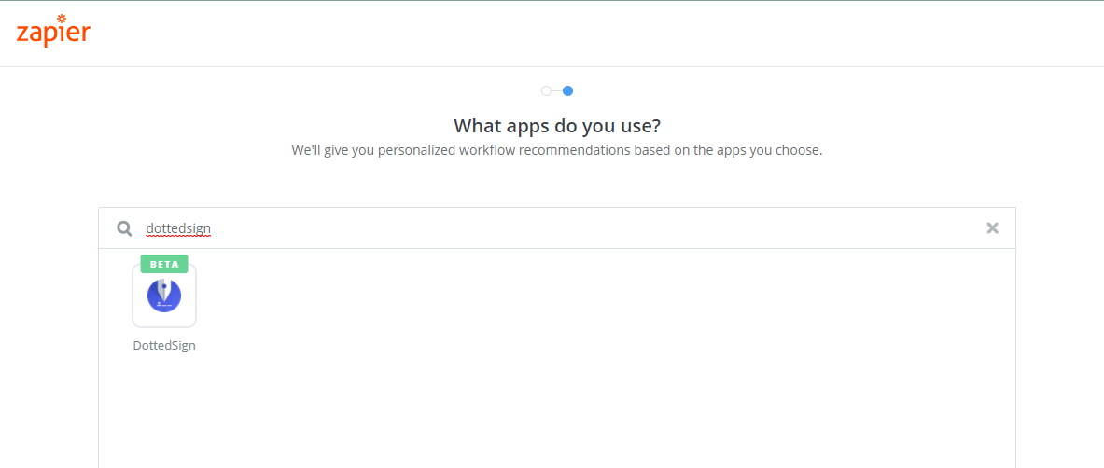Click the magnifying glass search icon
Viewport: 1104px width, 468px height.
point(124,228)
